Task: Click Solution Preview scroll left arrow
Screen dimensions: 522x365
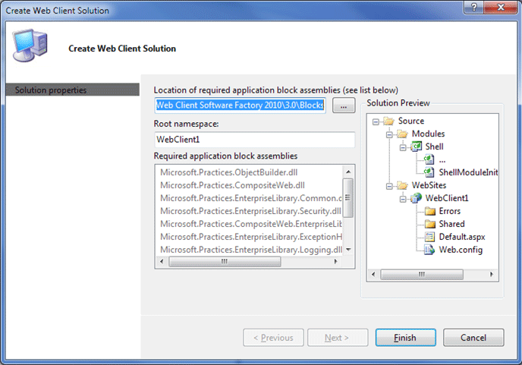Action: coord(373,275)
